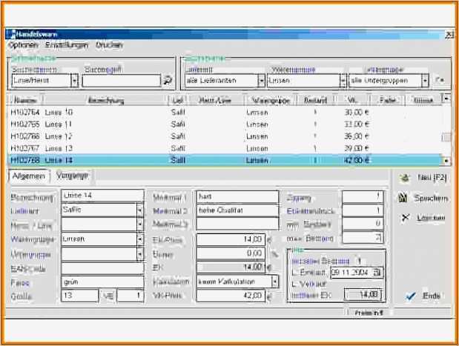Viewport: 459px width, 346px height.
Task: Expand the Lieferant Safilo dropdown in details
Action: pos(140,210)
